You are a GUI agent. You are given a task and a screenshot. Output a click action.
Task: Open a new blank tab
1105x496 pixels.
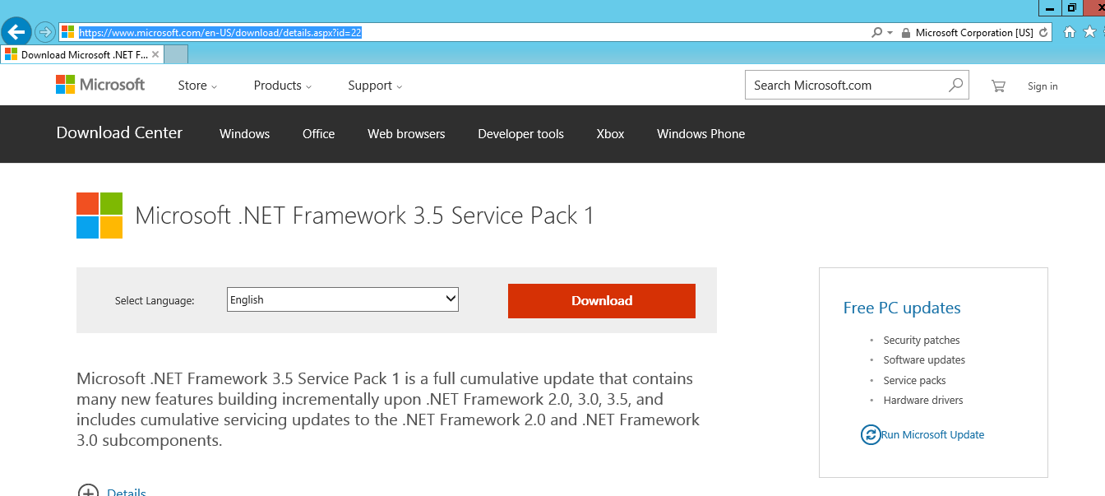[x=176, y=54]
